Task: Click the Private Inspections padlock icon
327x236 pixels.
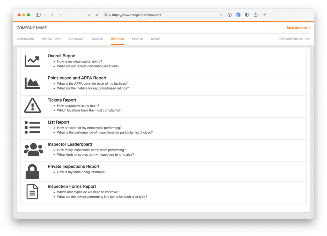Action: (x=32, y=172)
